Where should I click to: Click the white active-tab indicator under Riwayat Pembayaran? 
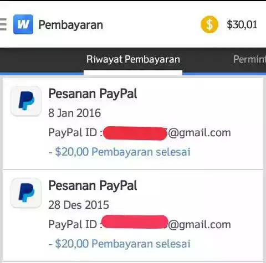pos(133,73)
